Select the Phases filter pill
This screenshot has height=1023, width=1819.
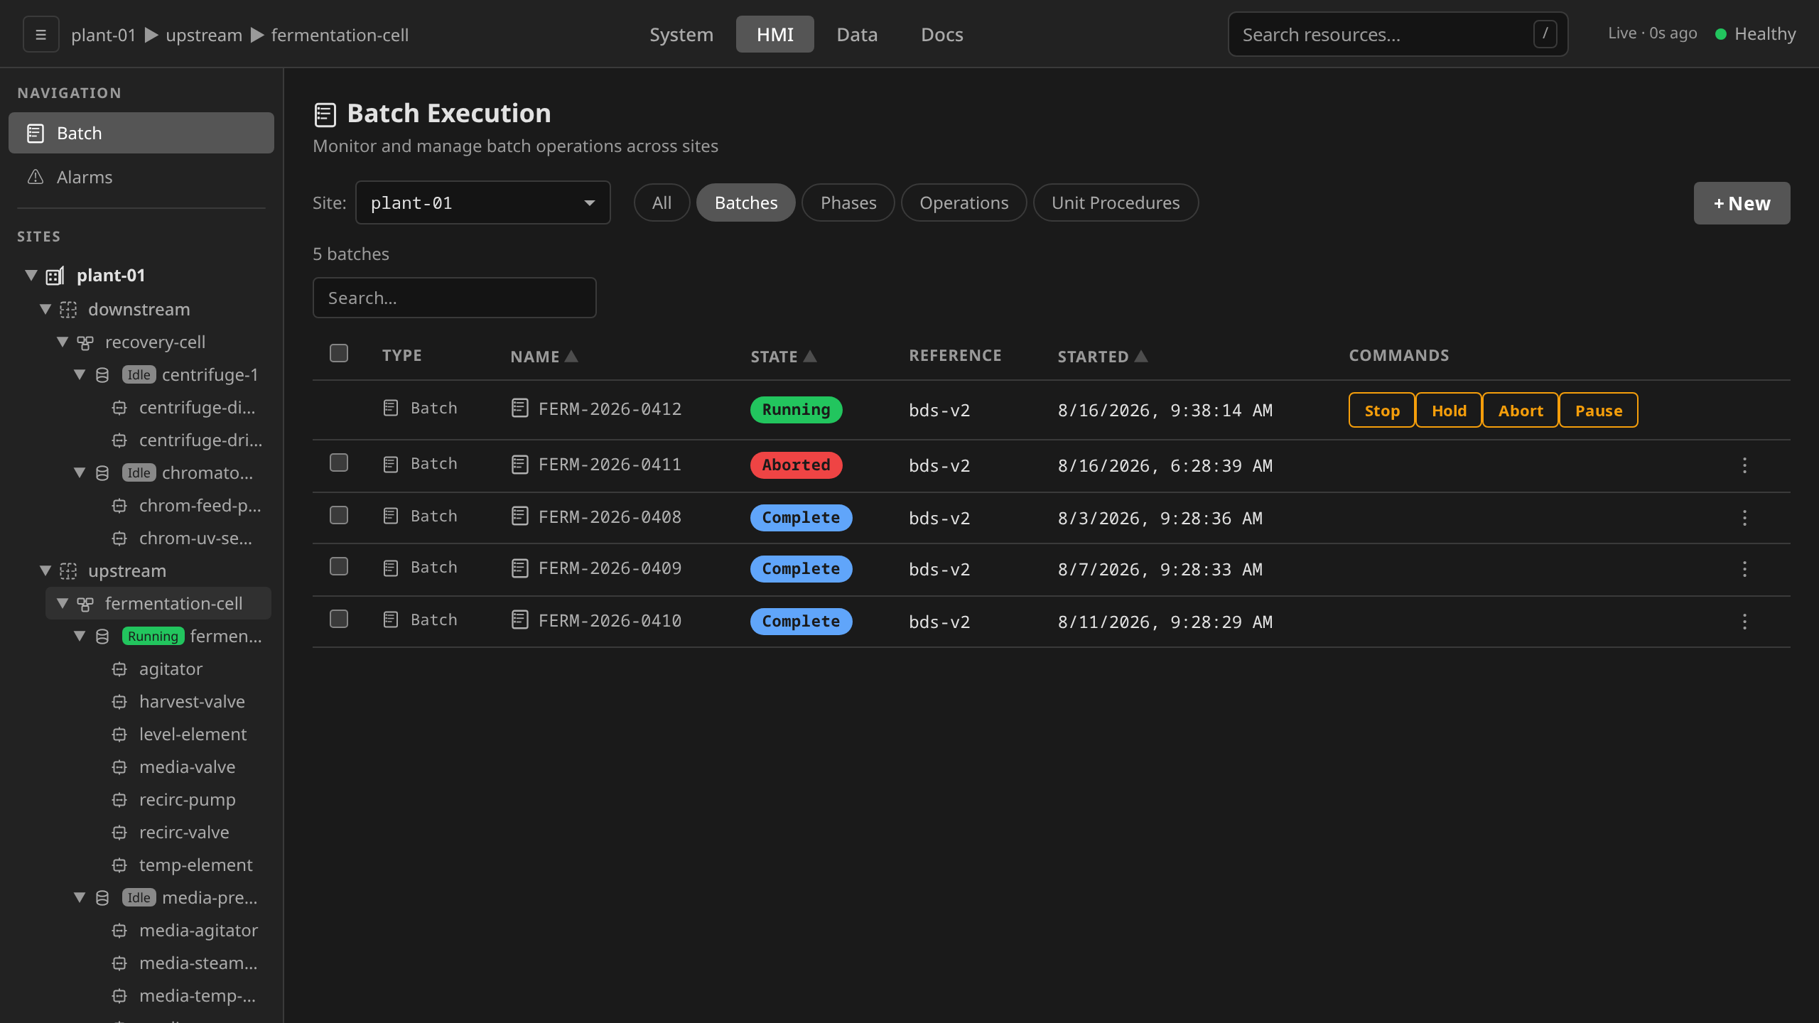tap(848, 202)
